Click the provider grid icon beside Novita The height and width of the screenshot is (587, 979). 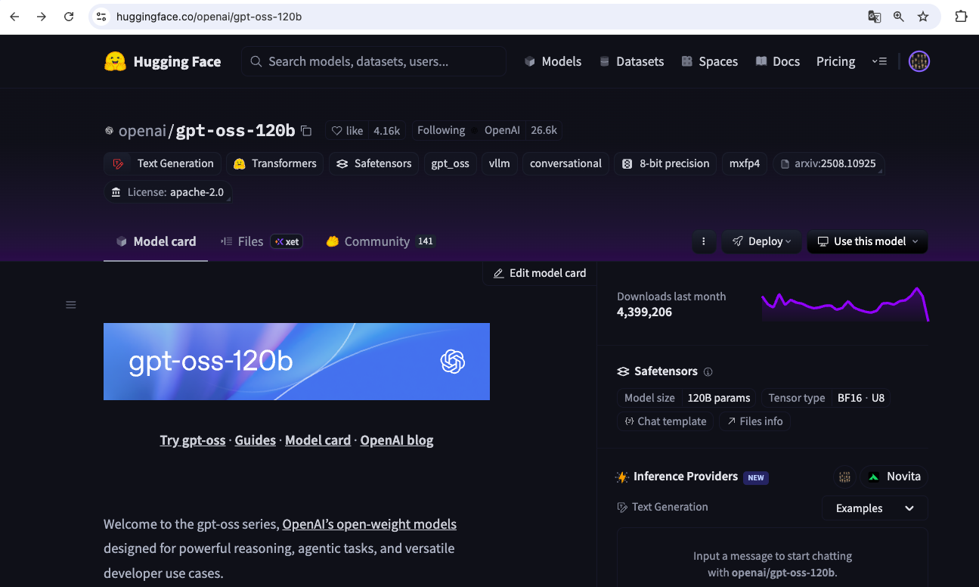[845, 477]
